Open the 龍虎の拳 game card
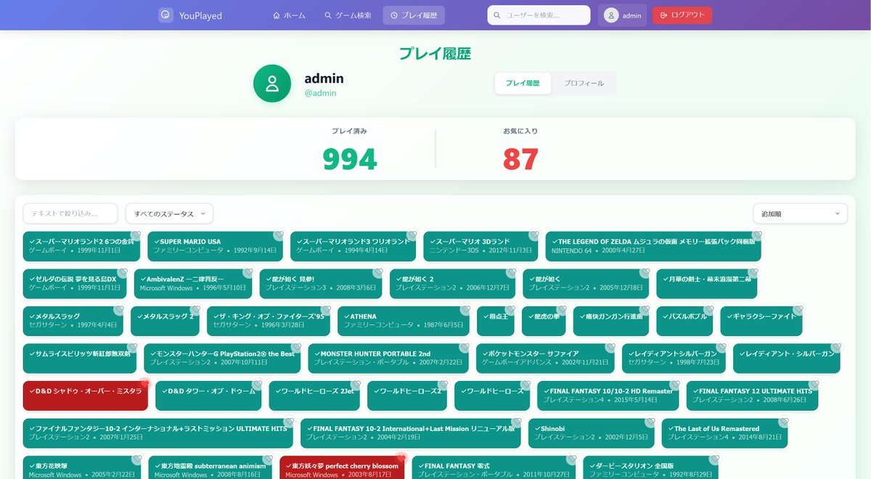The image size is (871, 479). (544, 321)
